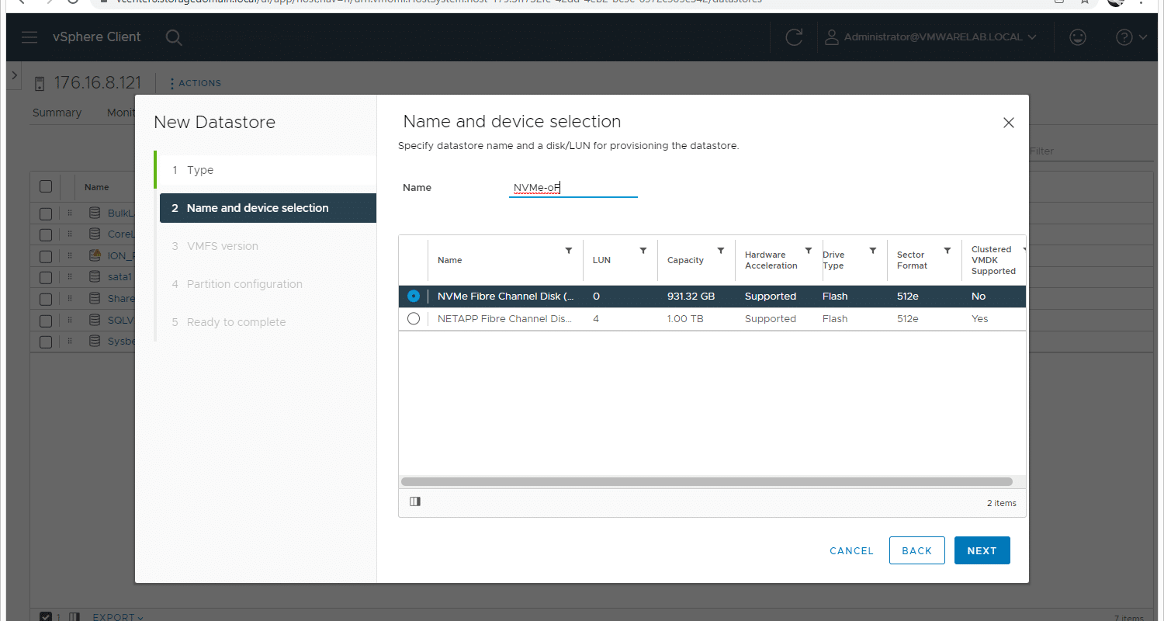The image size is (1164, 621).
Task: Check the SQLV datastore row checkbox
Action: (x=46, y=320)
